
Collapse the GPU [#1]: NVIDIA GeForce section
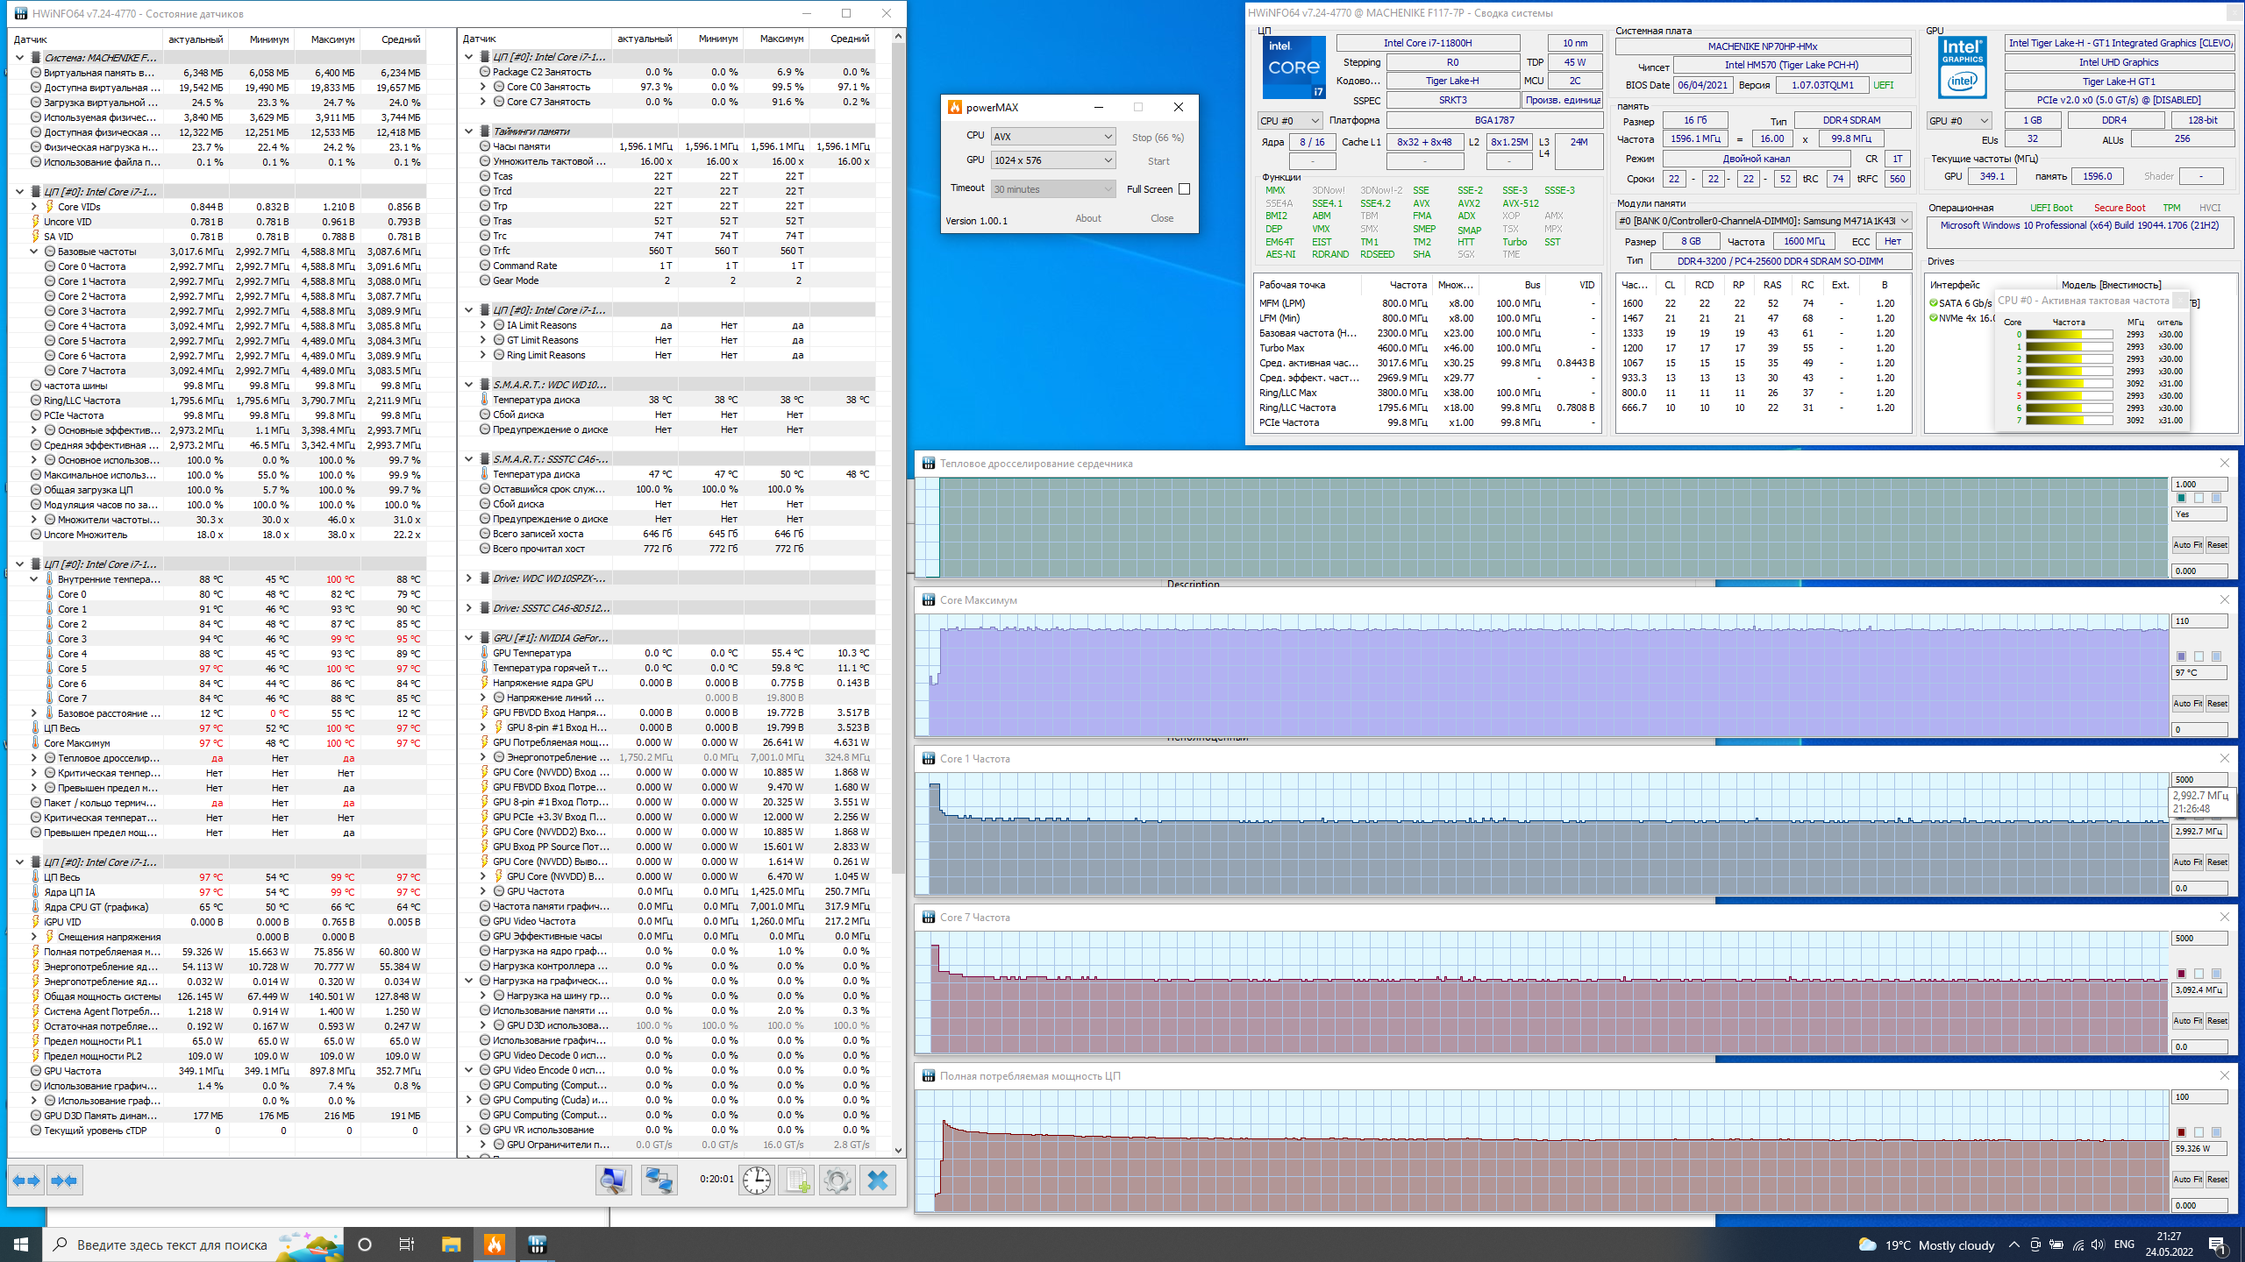469,638
